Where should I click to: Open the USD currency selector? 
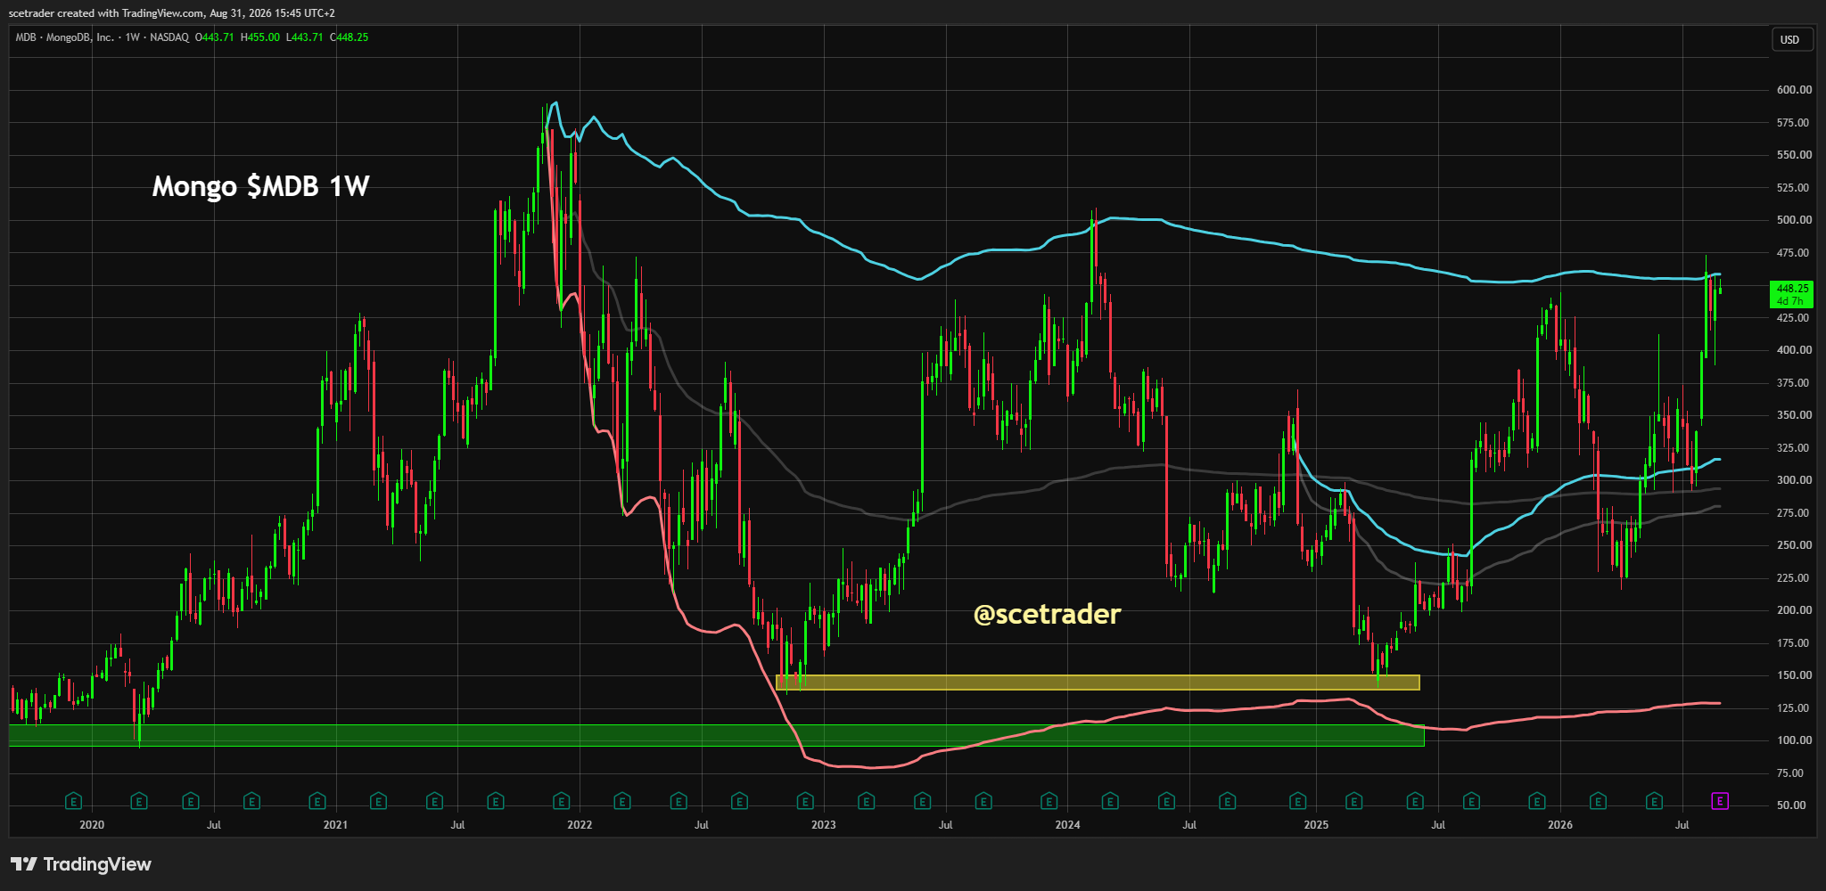(1790, 39)
